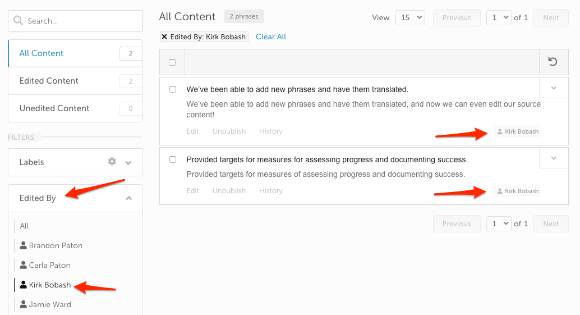Click the search magnifier icon
Image resolution: width=580 pixels, height=315 pixels.
coord(18,20)
